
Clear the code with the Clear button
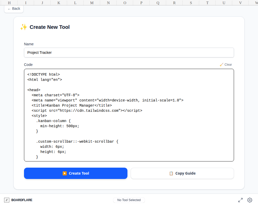pos(226,65)
